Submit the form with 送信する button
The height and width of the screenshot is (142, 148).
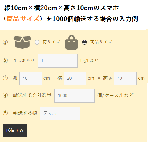(15, 131)
